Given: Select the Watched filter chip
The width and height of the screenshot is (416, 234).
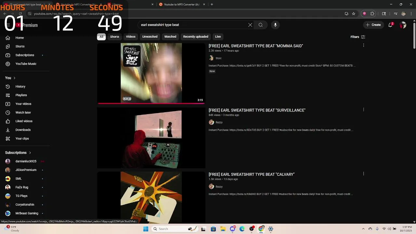Looking at the screenshot, I should click(x=170, y=37).
